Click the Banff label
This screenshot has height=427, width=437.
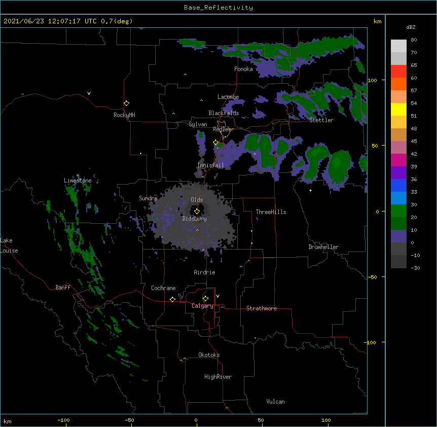(x=63, y=288)
